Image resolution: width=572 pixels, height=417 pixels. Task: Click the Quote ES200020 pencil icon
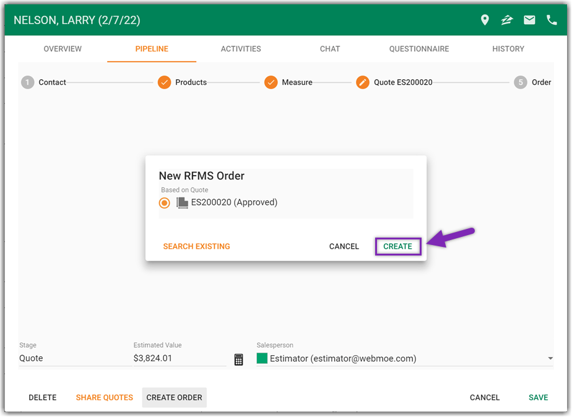(363, 82)
